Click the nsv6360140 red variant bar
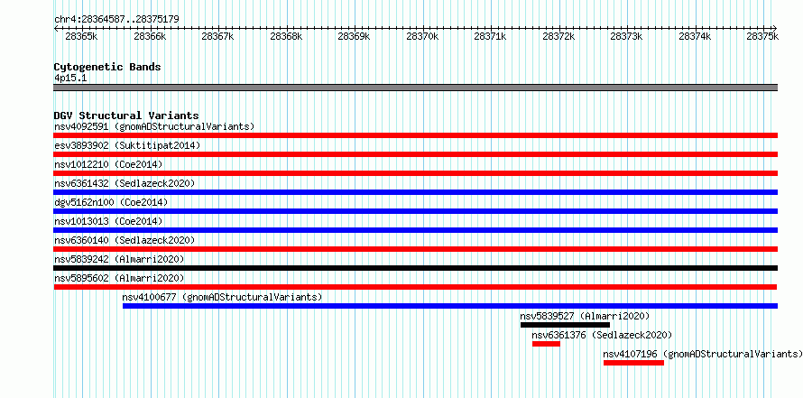 pyautogui.click(x=415, y=249)
